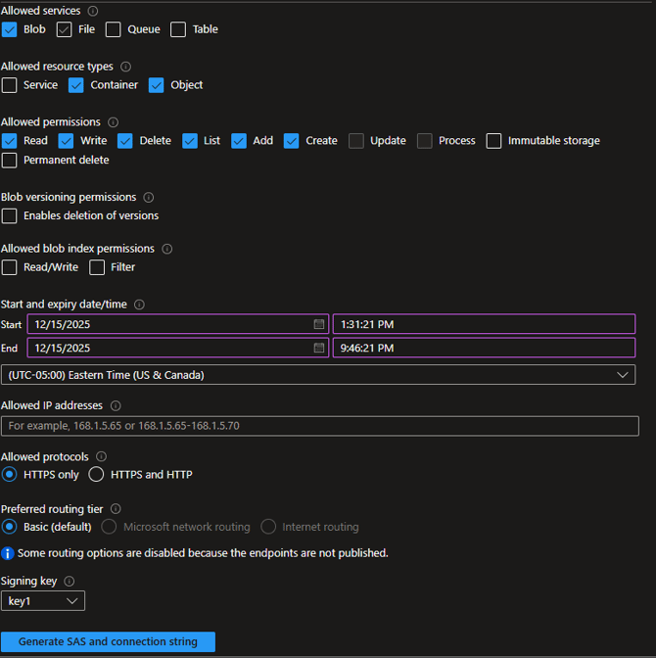The width and height of the screenshot is (656, 658).
Task: Check the Immutable storage permission
Action: (493, 141)
